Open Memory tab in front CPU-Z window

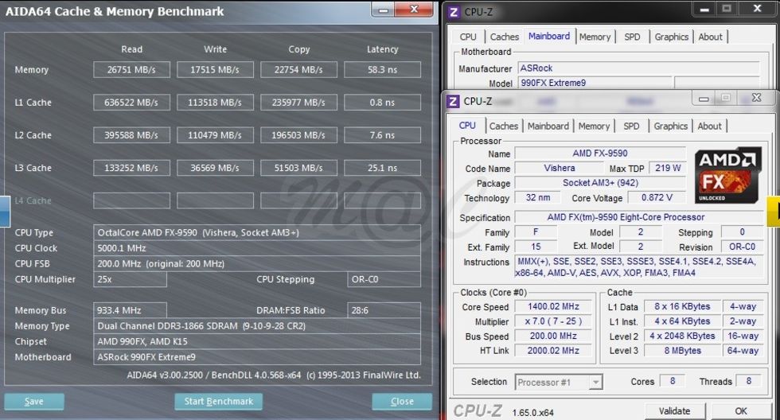pos(594,126)
